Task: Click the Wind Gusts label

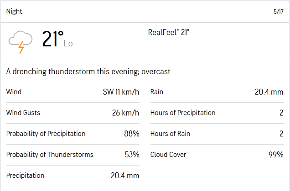Action: point(23,113)
